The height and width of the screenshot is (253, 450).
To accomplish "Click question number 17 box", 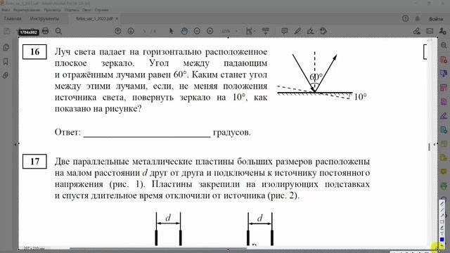I will pyautogui.click(x=34, y=161).
